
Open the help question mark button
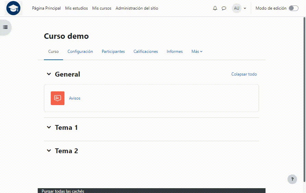tap(292, 179)
